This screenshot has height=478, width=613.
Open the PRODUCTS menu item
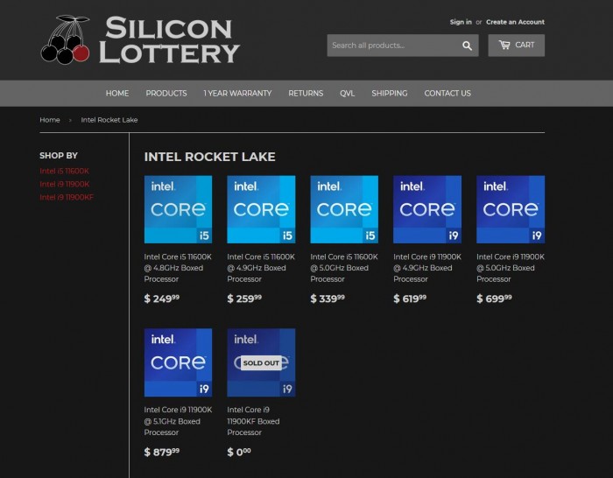166,94
